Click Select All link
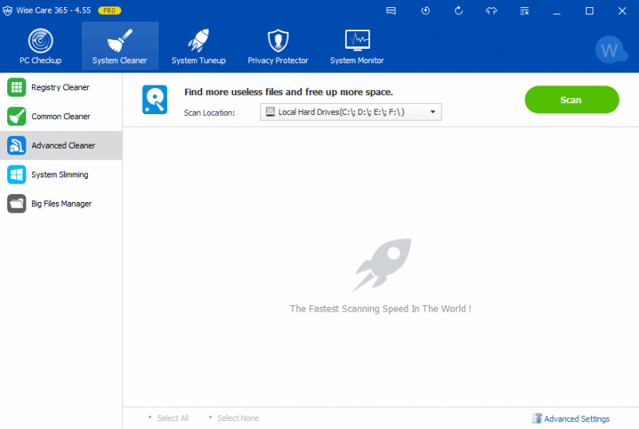Image resolution: width=639 pixels, height=429 pixels. (x=173, y=418)
